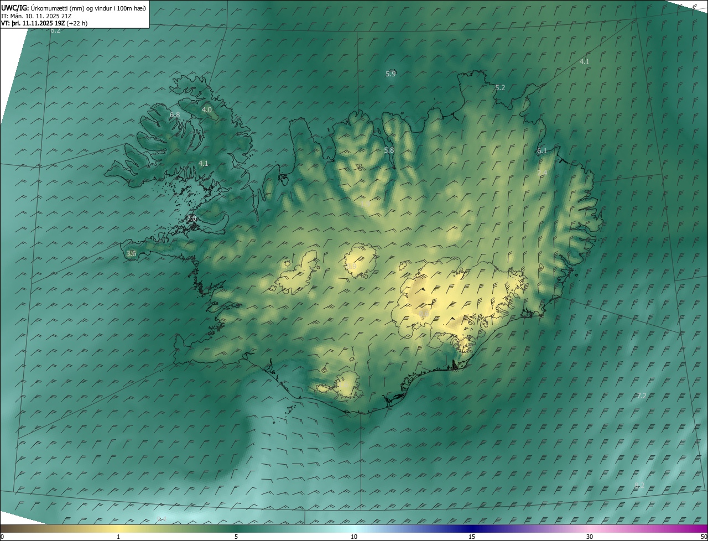Click the 50 tick on the colour scale
708x541 pixels.
704,537
